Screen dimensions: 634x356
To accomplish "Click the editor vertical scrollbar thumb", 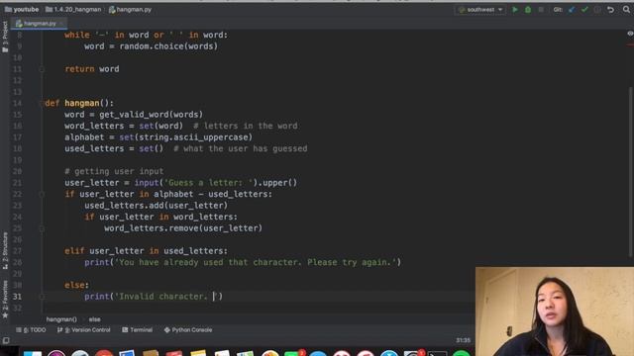I will click(x=630, y=171).
